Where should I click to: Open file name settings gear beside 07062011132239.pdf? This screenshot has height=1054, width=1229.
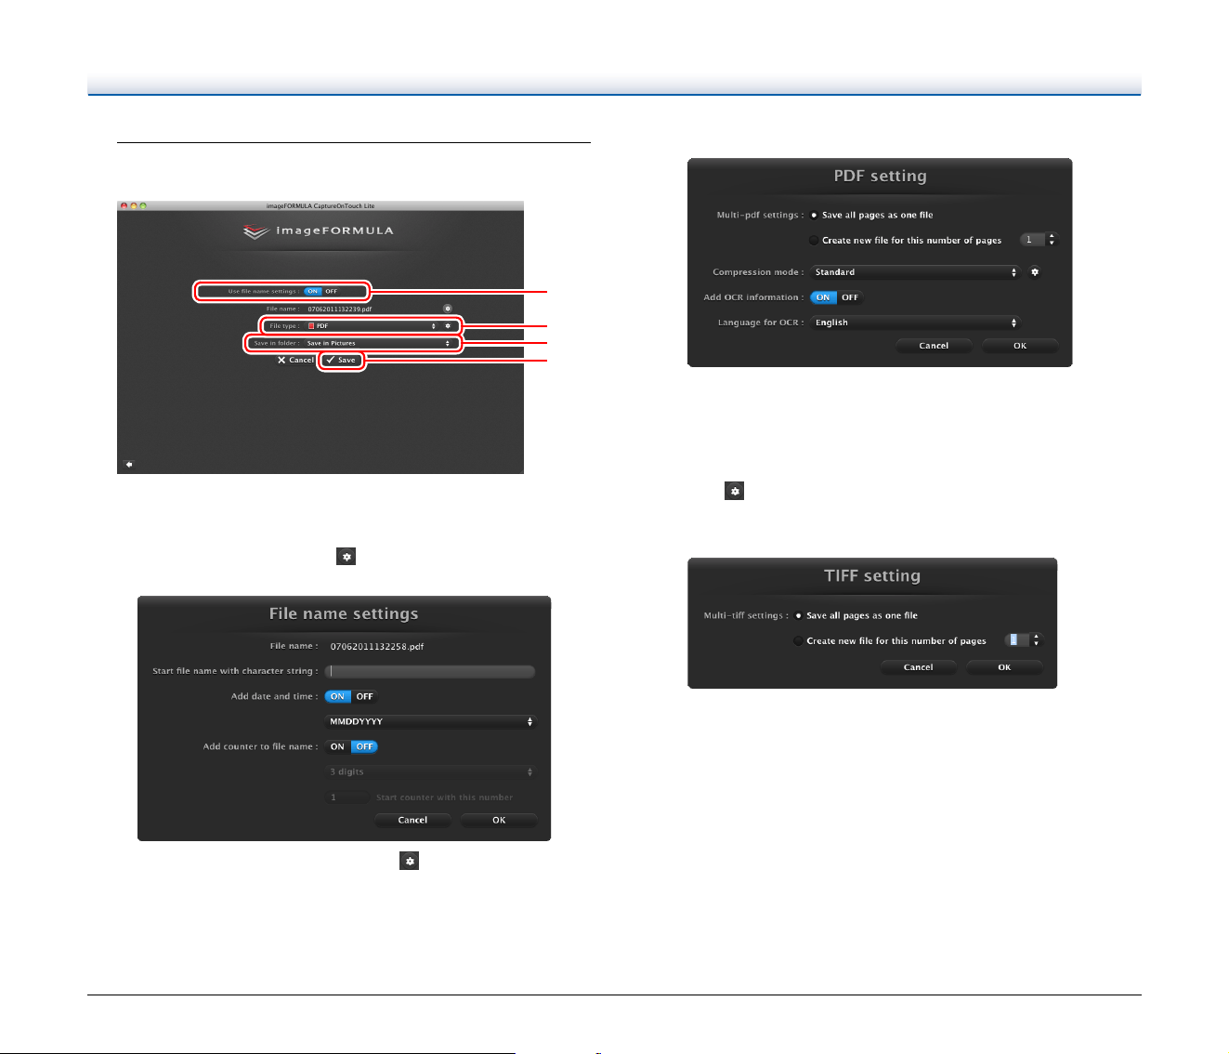447,308
